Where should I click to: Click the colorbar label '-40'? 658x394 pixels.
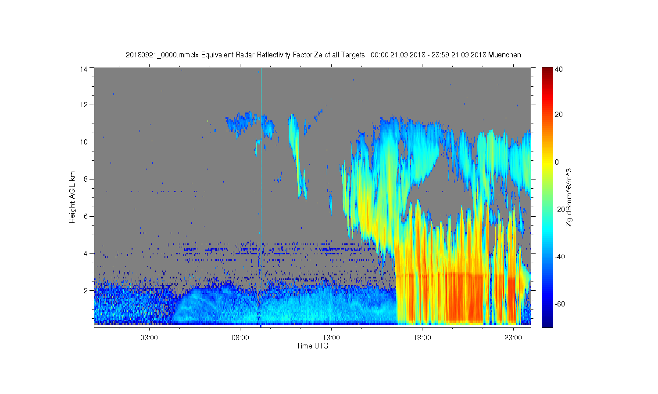click(560, 257)
